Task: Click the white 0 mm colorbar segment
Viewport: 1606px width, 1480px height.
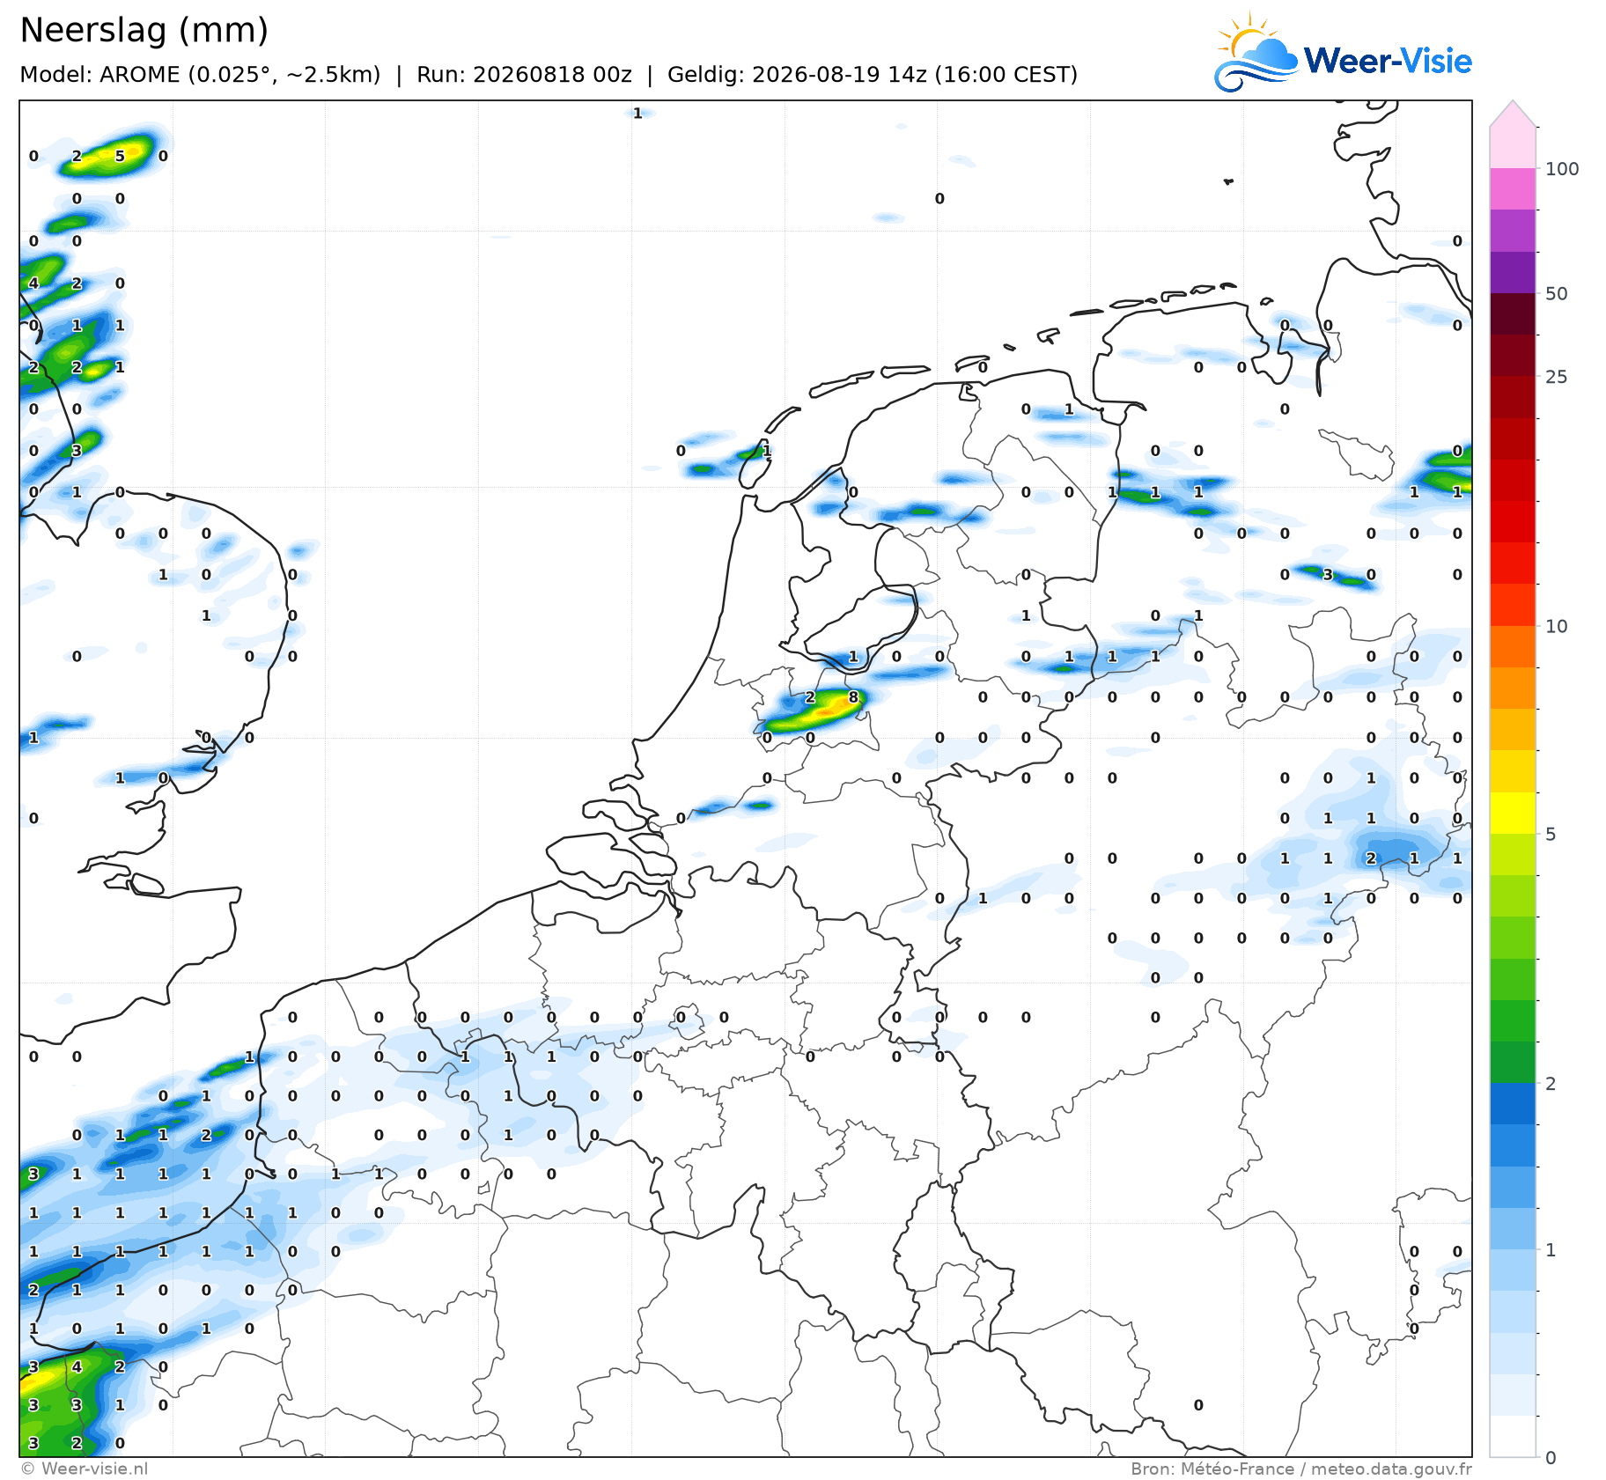Action: click(x=1512, y=1435)
